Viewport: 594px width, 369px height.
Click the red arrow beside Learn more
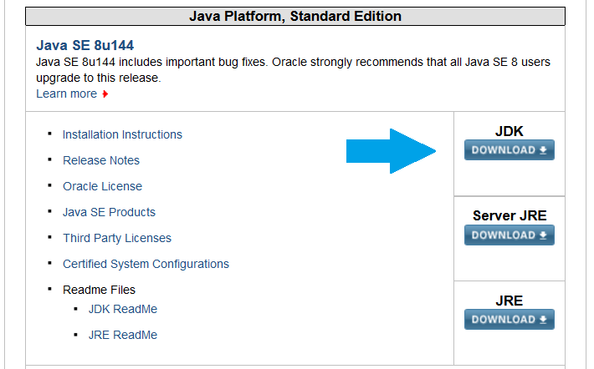105,94
